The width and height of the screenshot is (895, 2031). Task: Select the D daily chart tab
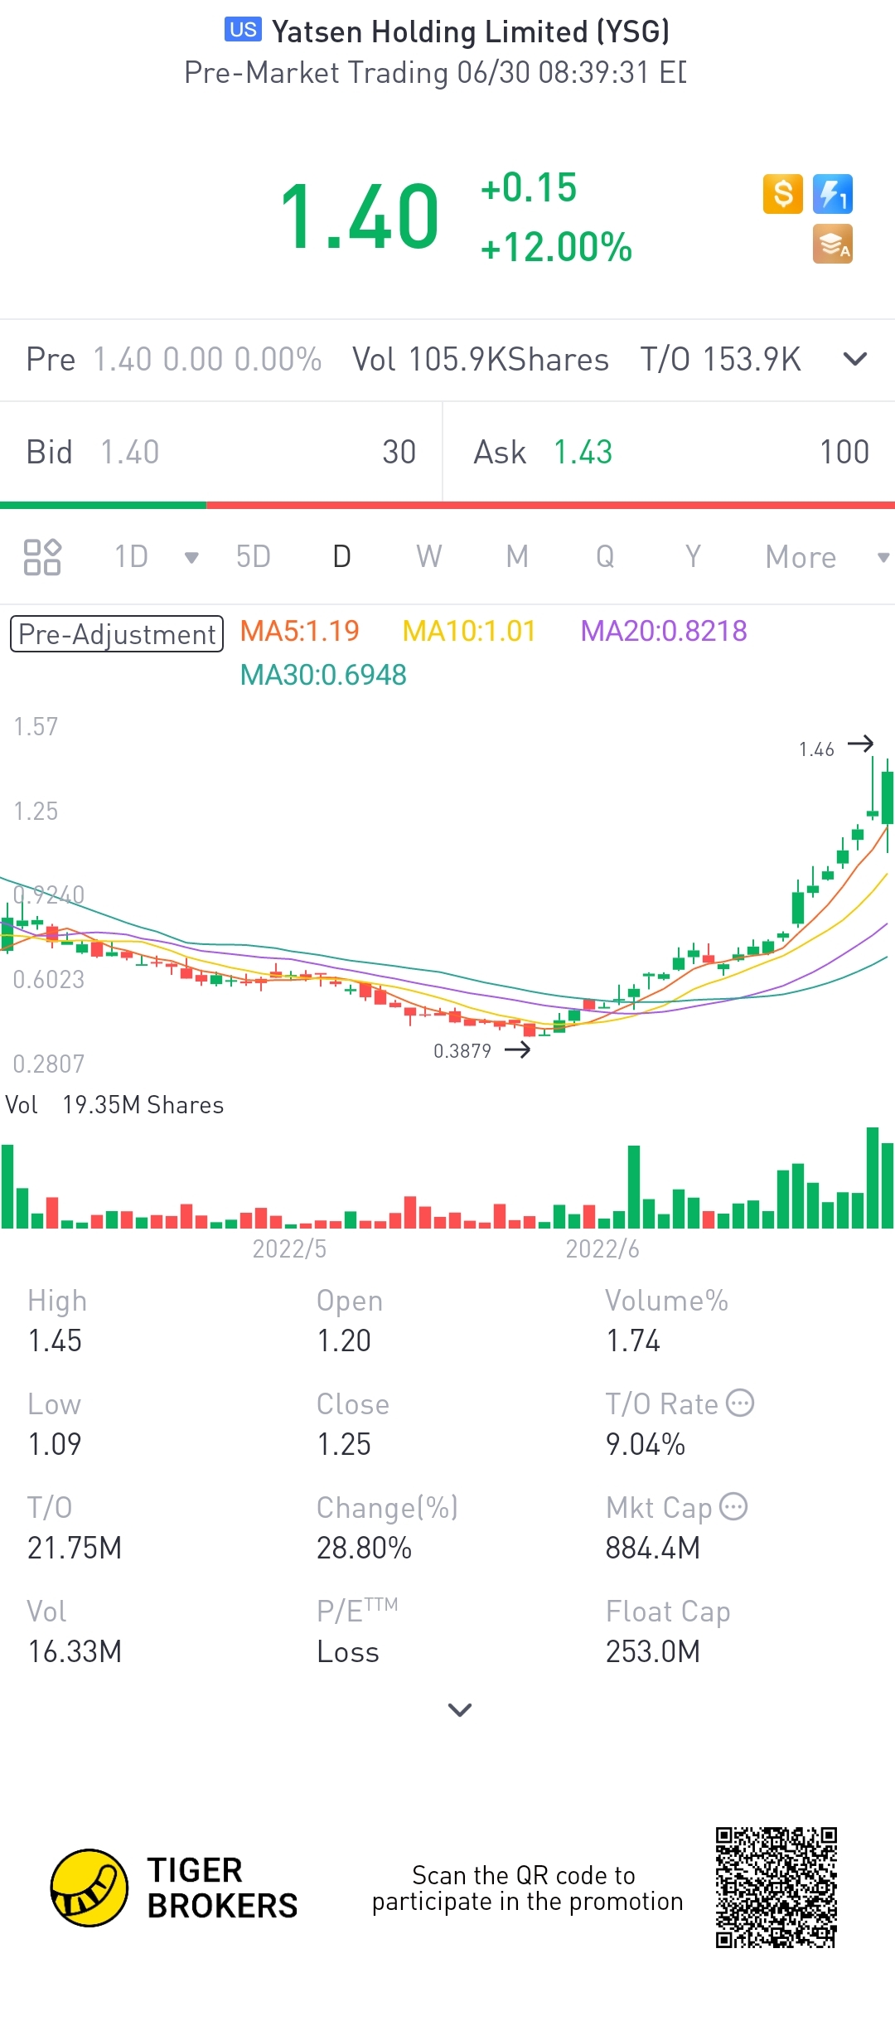pos(341,557)
